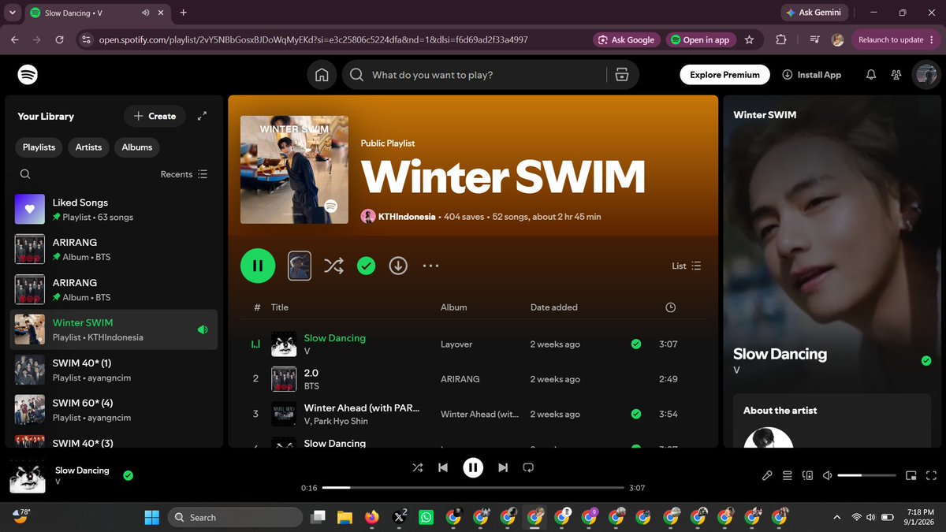Image resolution: width=946 pixels, height=532 pixels.
Task: Open user profile avatar menu
Action: pyautogui.click(x=925, y=75)
